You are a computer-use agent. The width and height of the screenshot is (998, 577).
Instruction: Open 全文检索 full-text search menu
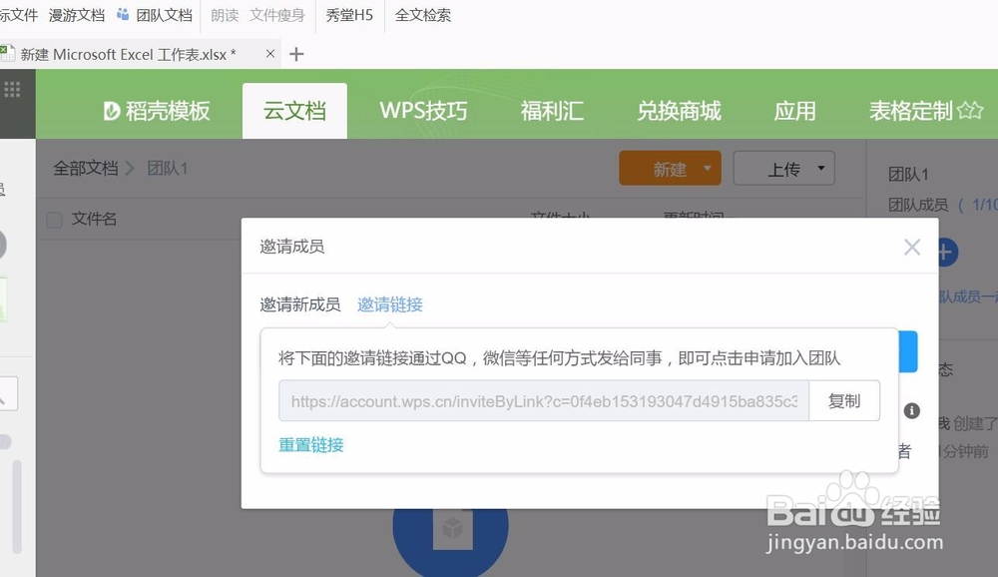(422, 14)
